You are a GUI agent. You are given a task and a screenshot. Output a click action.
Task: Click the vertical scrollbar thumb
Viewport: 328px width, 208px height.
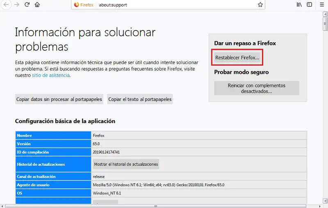click(325, 24)
